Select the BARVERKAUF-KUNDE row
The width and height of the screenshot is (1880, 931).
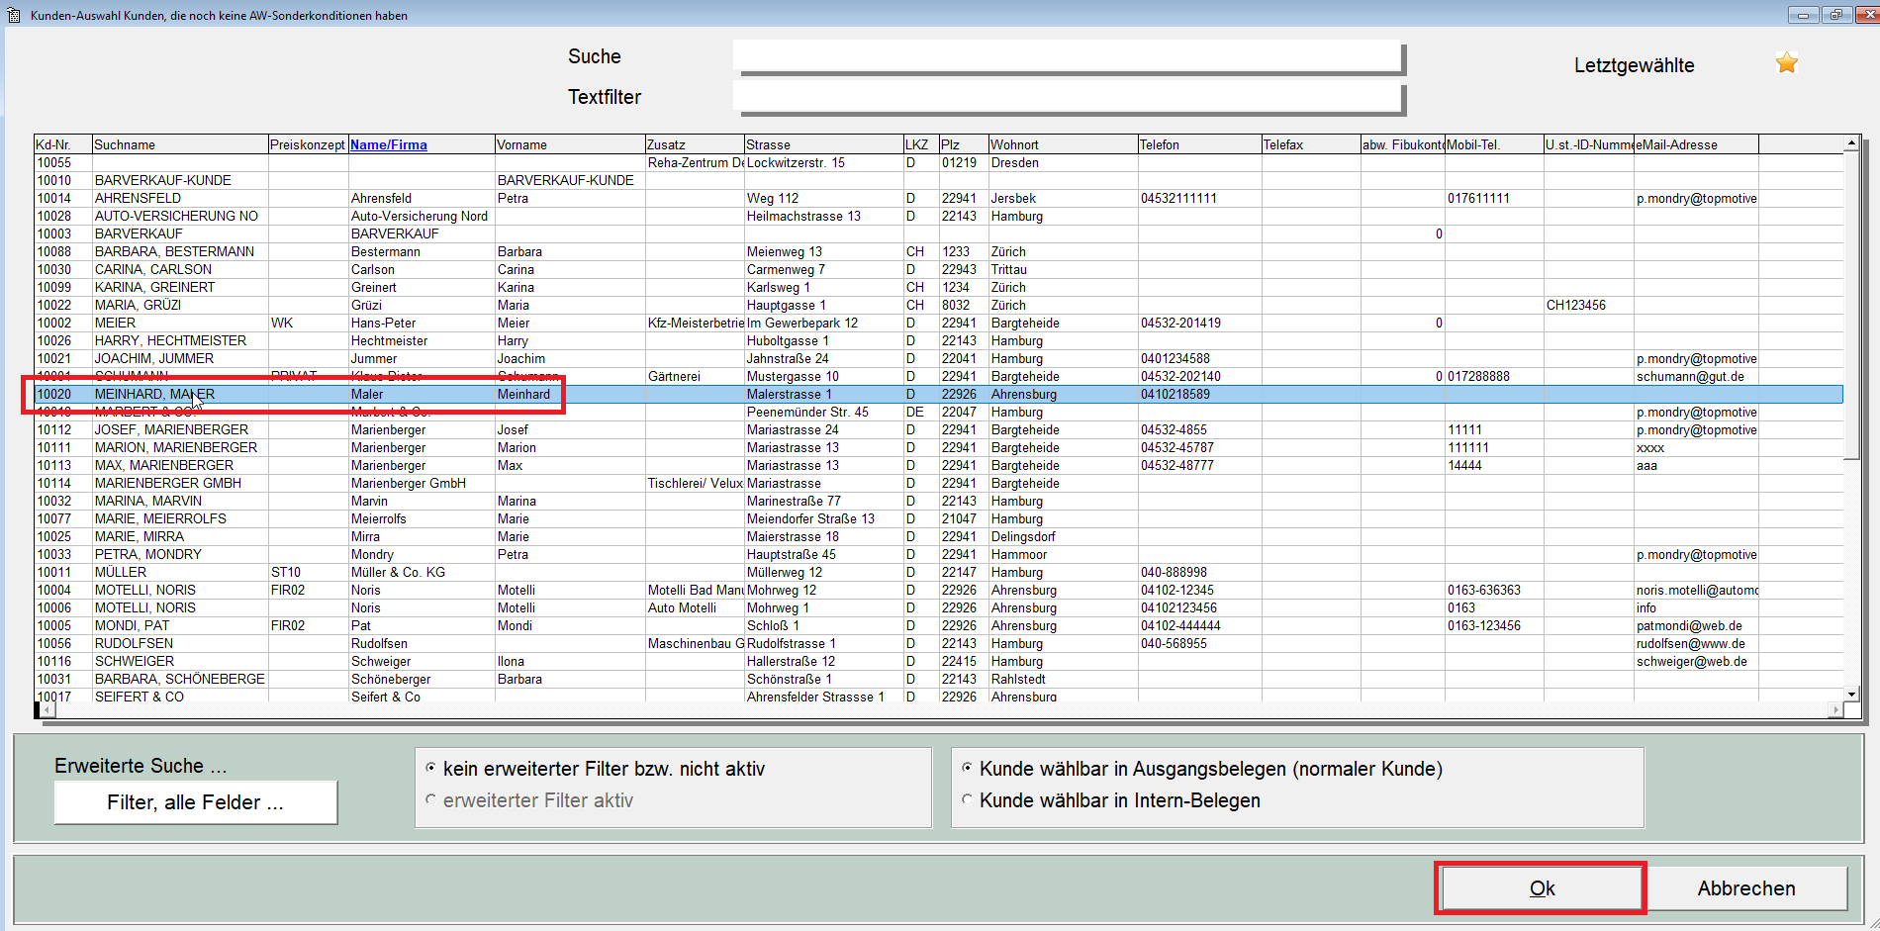pos(938,180)
